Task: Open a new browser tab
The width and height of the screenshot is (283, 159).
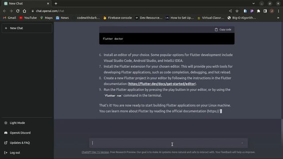Action: point(56,4)
